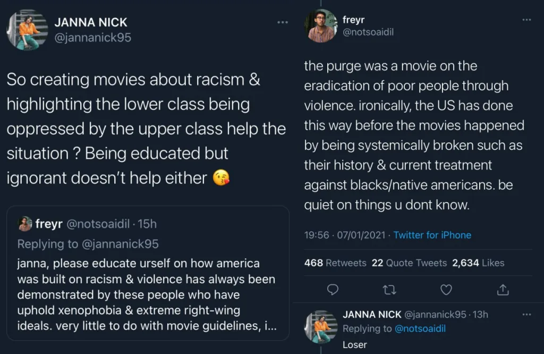Click freyr's small avatar in quoted tweet

tap(25, 224)
